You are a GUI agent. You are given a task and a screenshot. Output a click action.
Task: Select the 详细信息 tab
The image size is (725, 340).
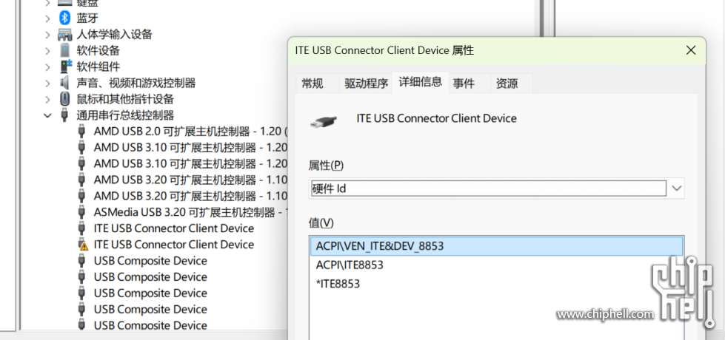(421, 83)
